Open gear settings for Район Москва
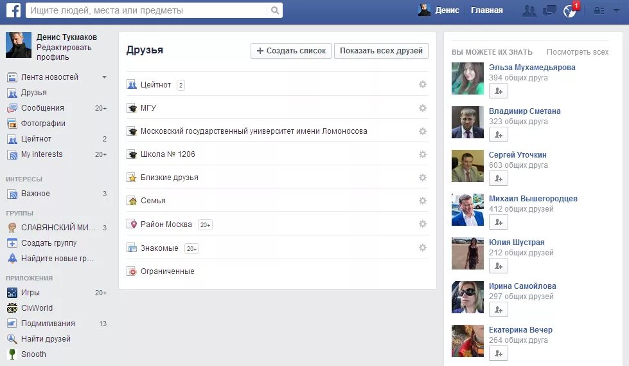Screen dimensions: 629x366 (422, 224)
